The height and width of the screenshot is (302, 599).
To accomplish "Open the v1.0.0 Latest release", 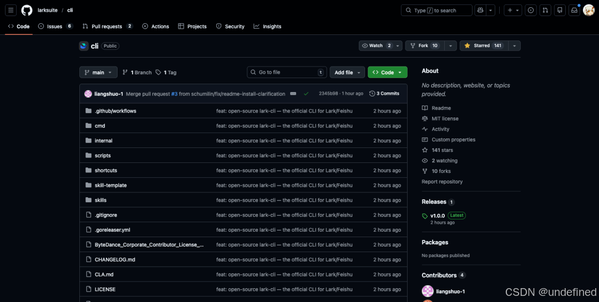I will 444,216.
